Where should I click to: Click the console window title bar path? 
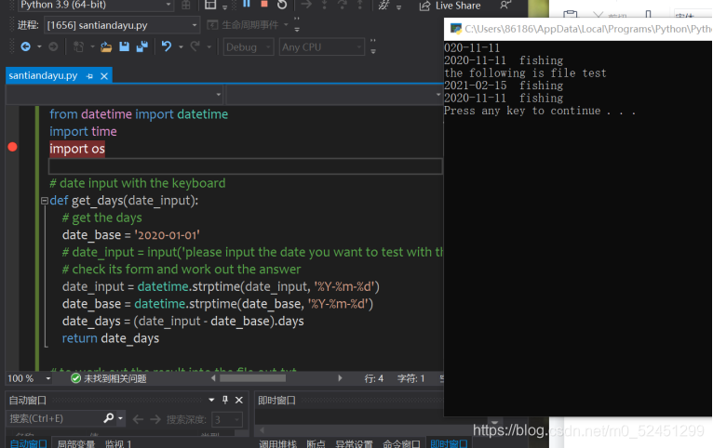click(588, 29)
